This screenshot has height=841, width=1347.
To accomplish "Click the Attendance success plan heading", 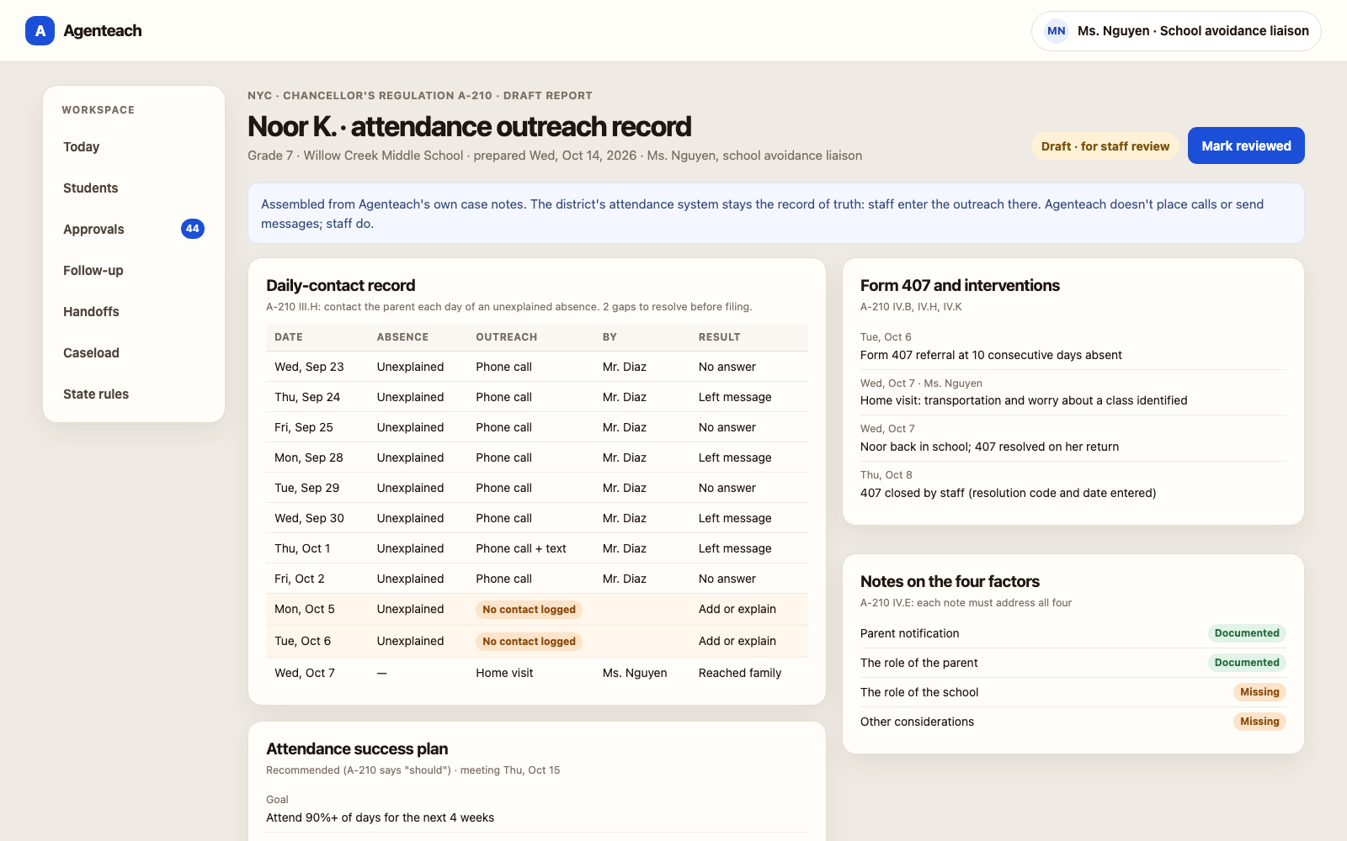I will (x=357, y=748).
